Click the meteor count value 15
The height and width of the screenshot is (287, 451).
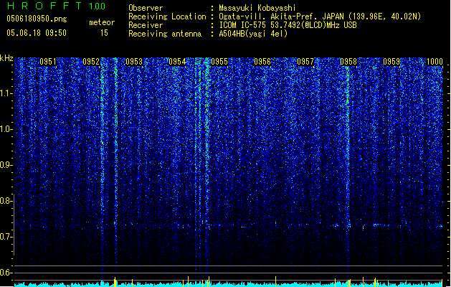point(104,33)
